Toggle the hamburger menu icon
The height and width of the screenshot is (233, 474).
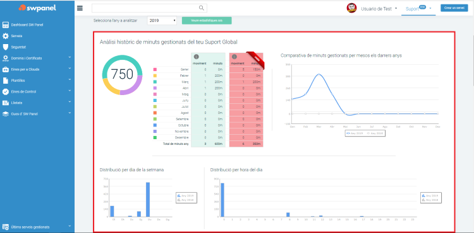80,8
